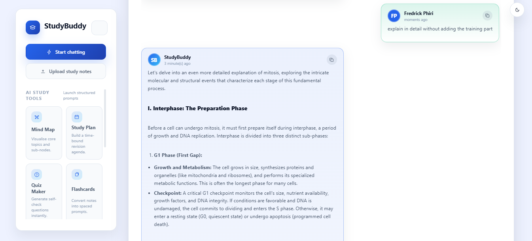Copy the StudyBuddy mitosis response
532x241 pixels.
click(x=331, y=60)
